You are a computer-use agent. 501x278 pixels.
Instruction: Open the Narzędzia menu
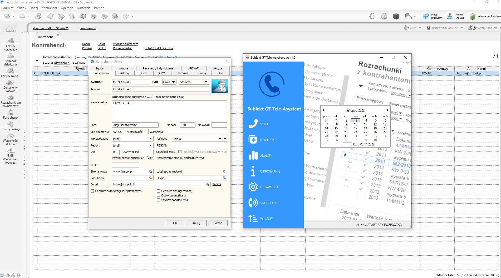tap(84, 8)
